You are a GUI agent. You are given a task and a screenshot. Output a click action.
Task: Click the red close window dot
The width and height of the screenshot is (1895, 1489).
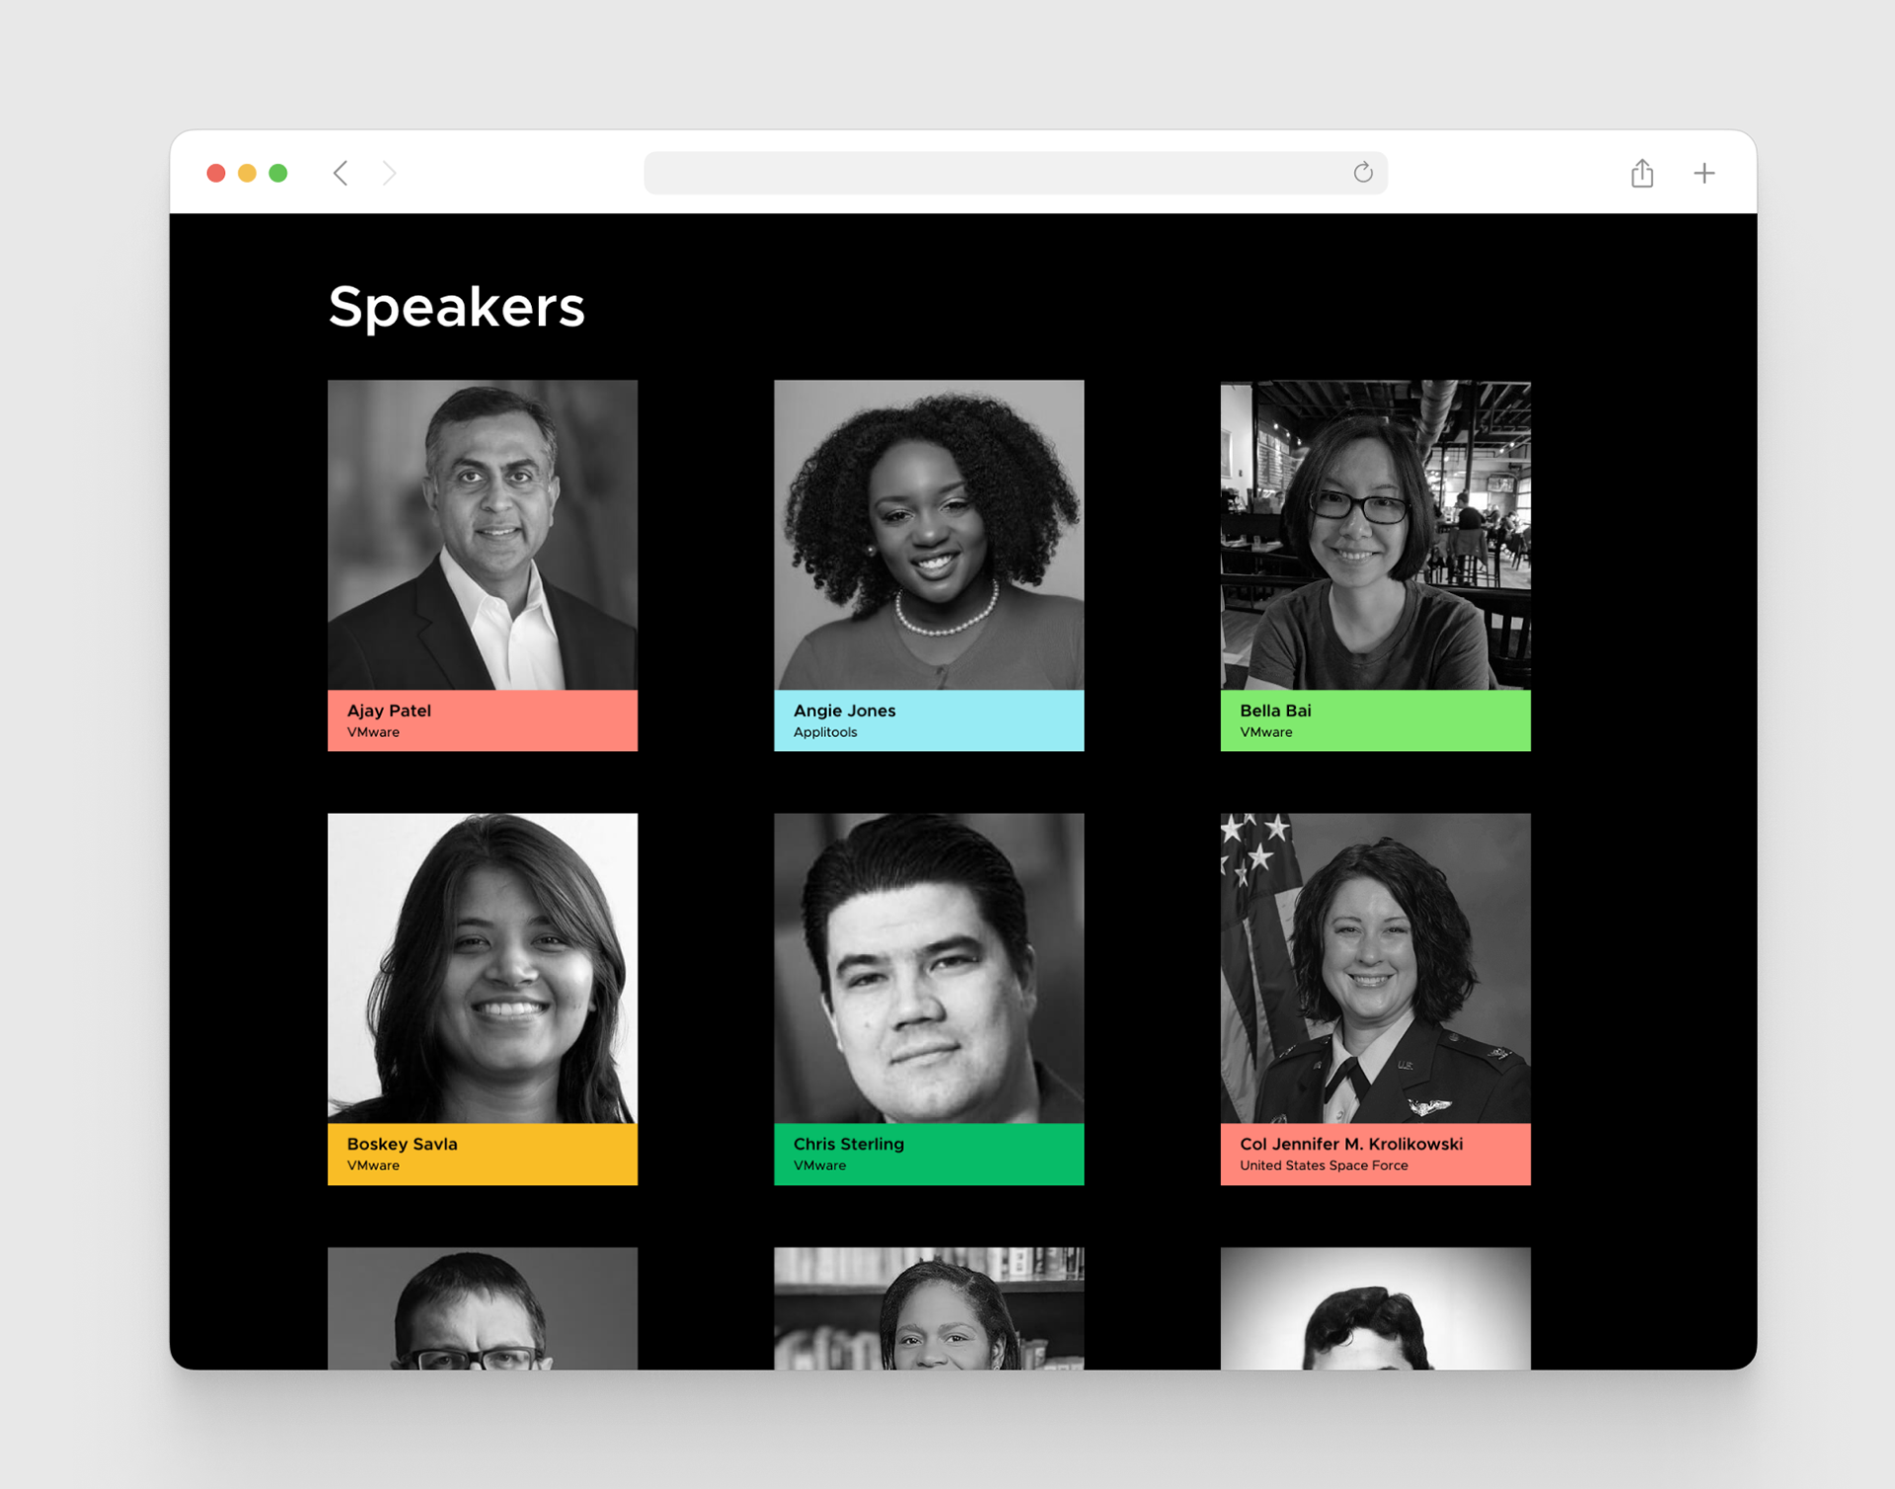[x=216, y=174]
